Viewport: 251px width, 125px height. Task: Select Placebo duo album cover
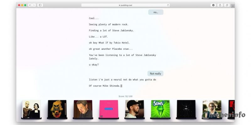click(x=31, y=109)
